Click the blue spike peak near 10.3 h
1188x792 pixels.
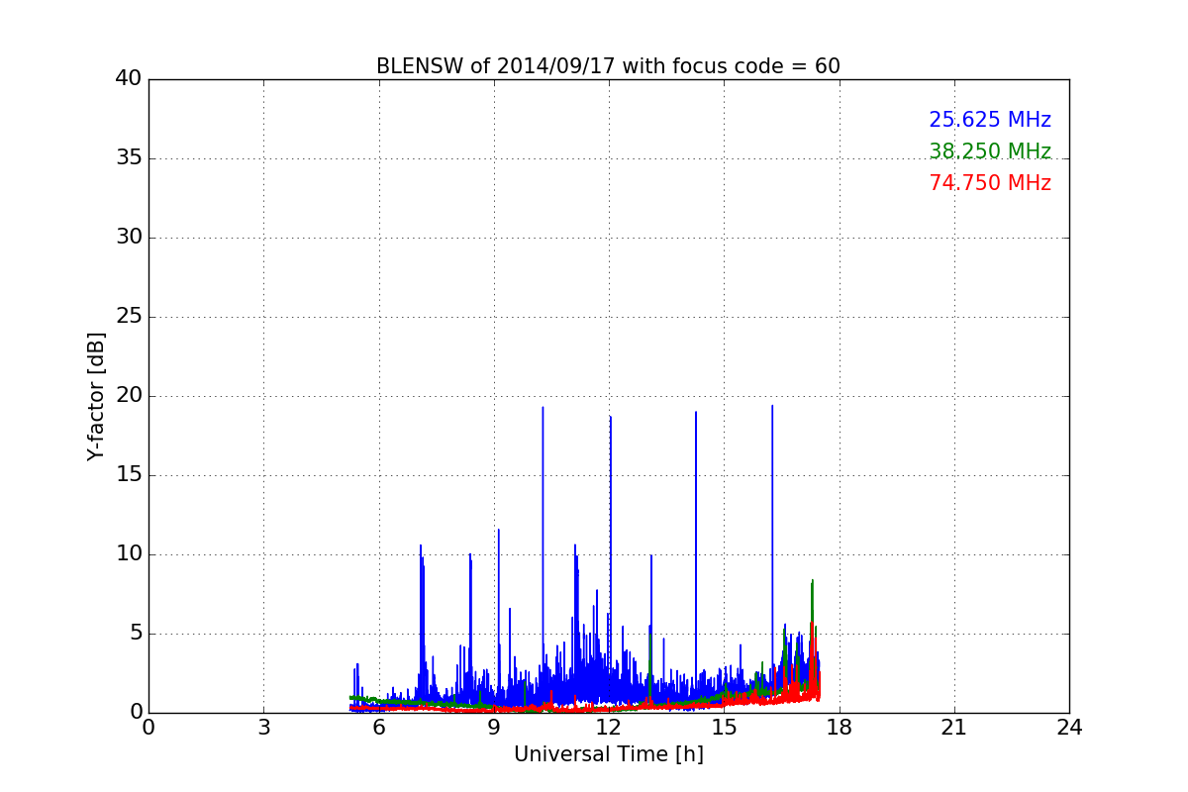coord(543,408)
